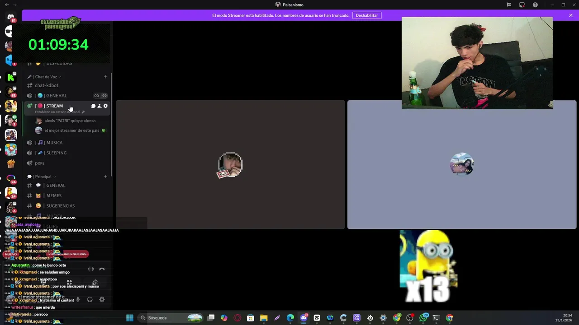Image resolution: width=579 pixels, height=325 pixels.
Task: Add a channel to Principal category
Action: point(105,176)
